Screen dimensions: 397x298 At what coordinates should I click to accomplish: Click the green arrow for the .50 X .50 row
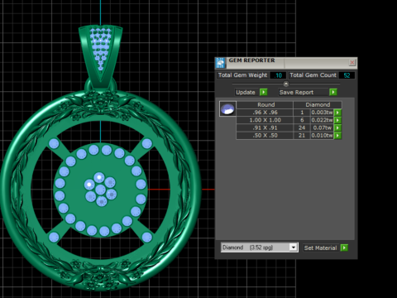(x=337, y=136)
